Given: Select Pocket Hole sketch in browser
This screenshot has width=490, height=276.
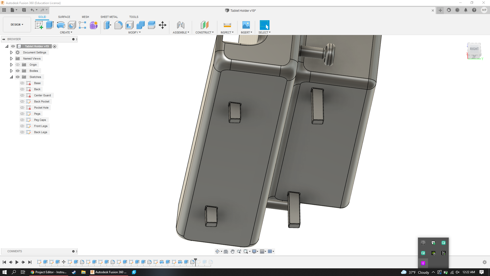Looking at the screenshot, I should 41,108.
